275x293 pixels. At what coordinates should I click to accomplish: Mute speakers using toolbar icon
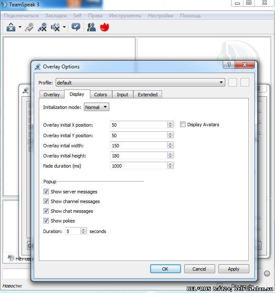[x=55, y=27]
